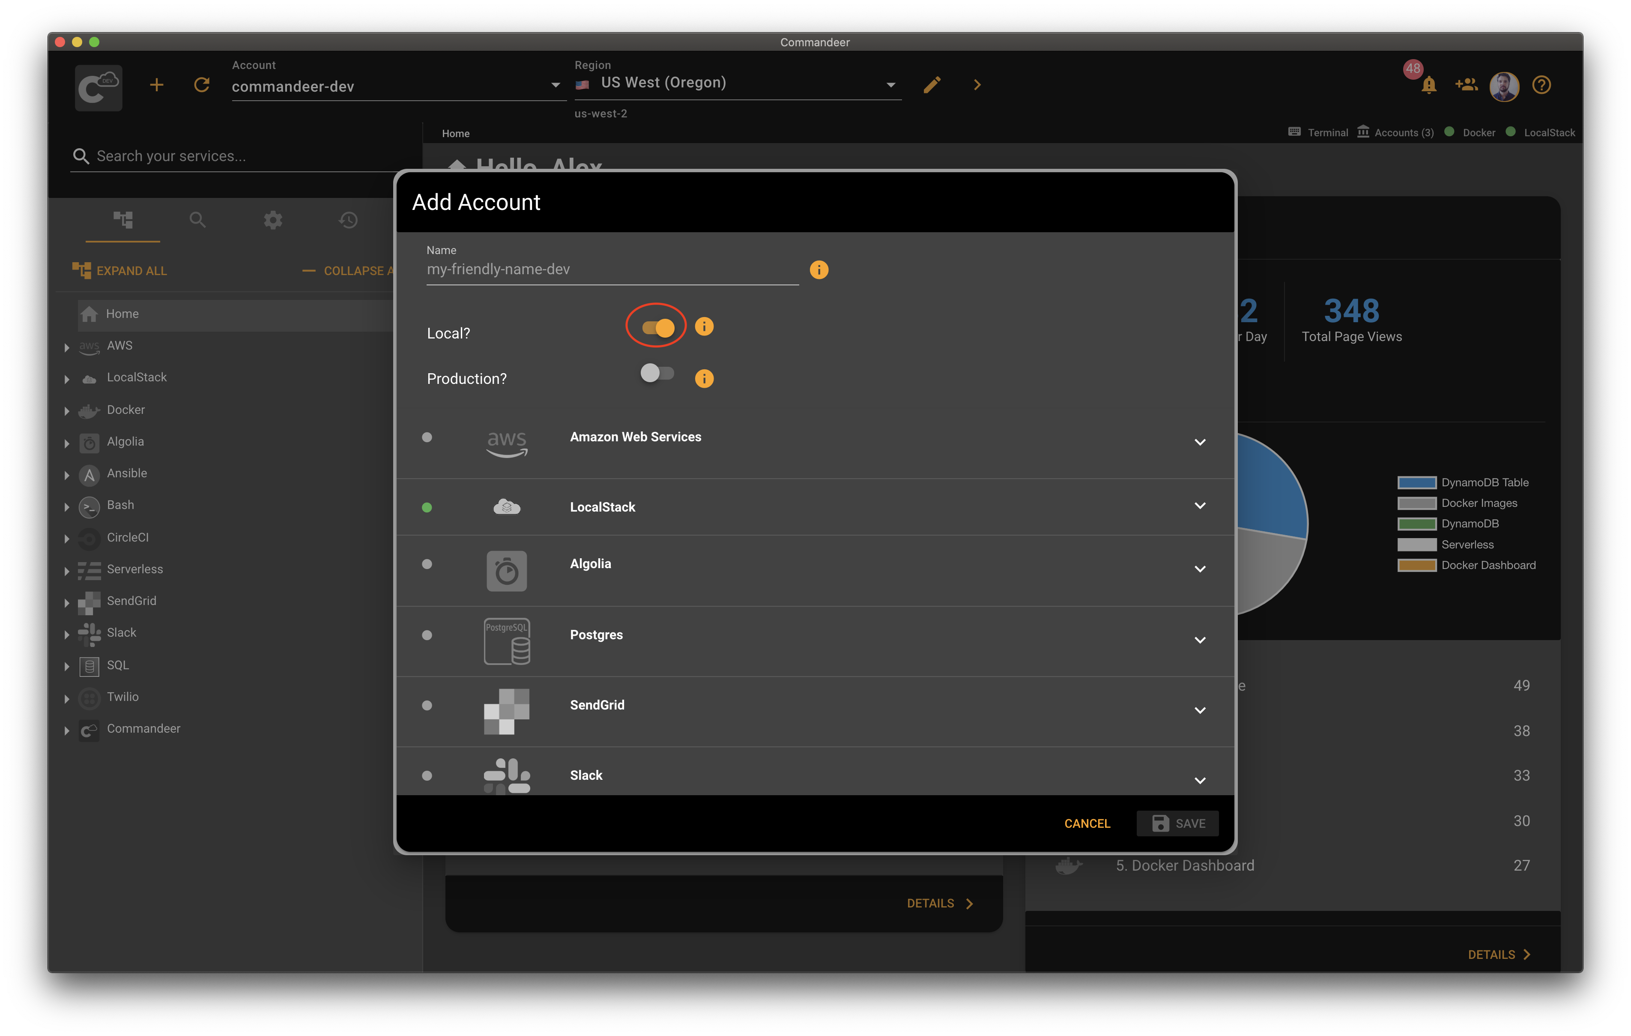Click the DynamoDB Table blue legend swatch
Screen dimensions: 1631x1036
[1416, 482]
